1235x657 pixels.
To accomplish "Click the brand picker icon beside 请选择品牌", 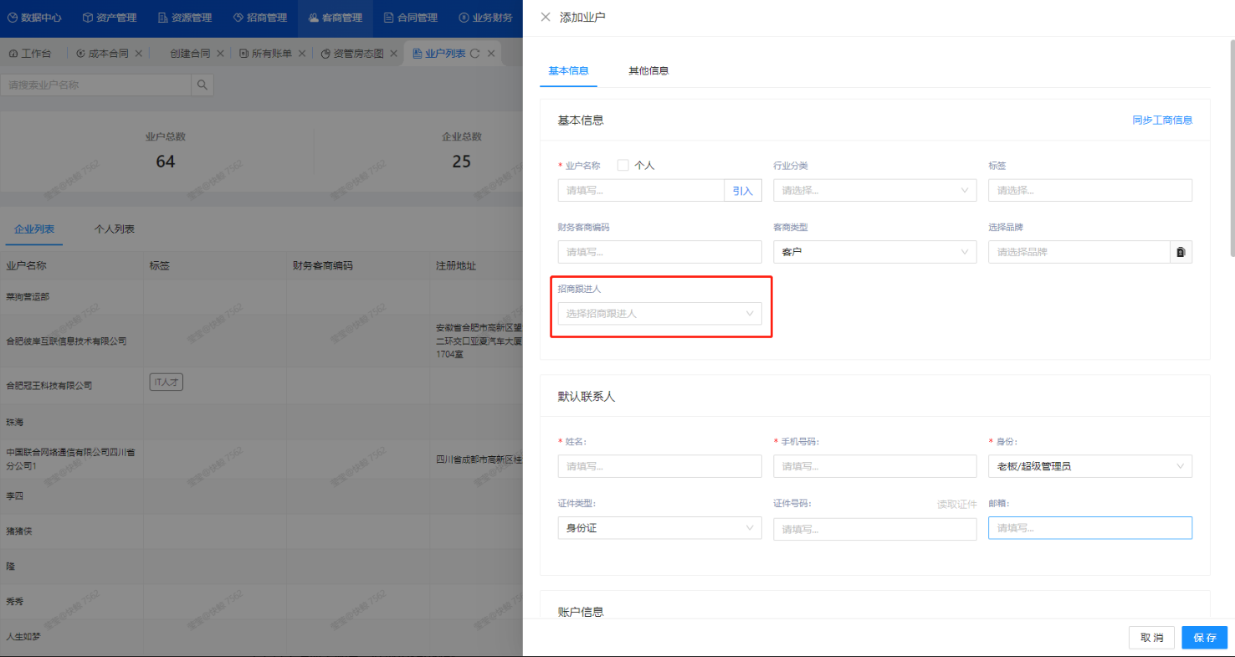I will click(1181, 252).
